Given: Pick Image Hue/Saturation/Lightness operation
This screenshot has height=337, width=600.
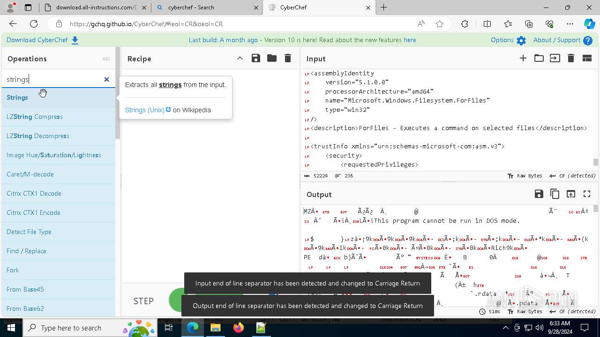Looking at the screenshot, I should click(x=59, y=155).
